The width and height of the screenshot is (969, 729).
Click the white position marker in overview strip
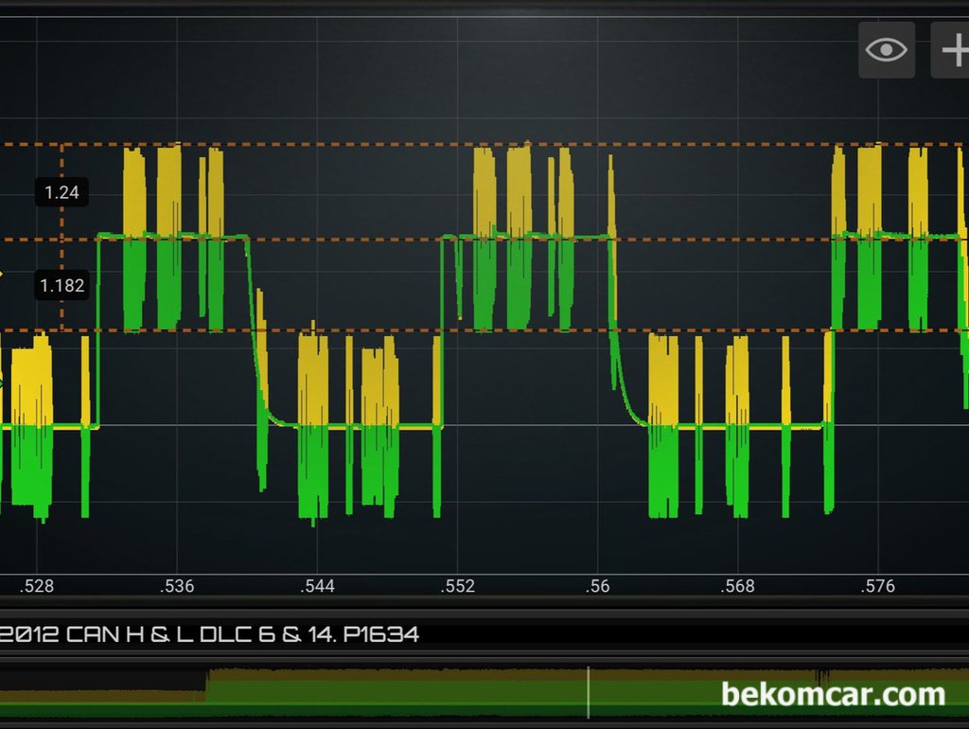[589, 691]
